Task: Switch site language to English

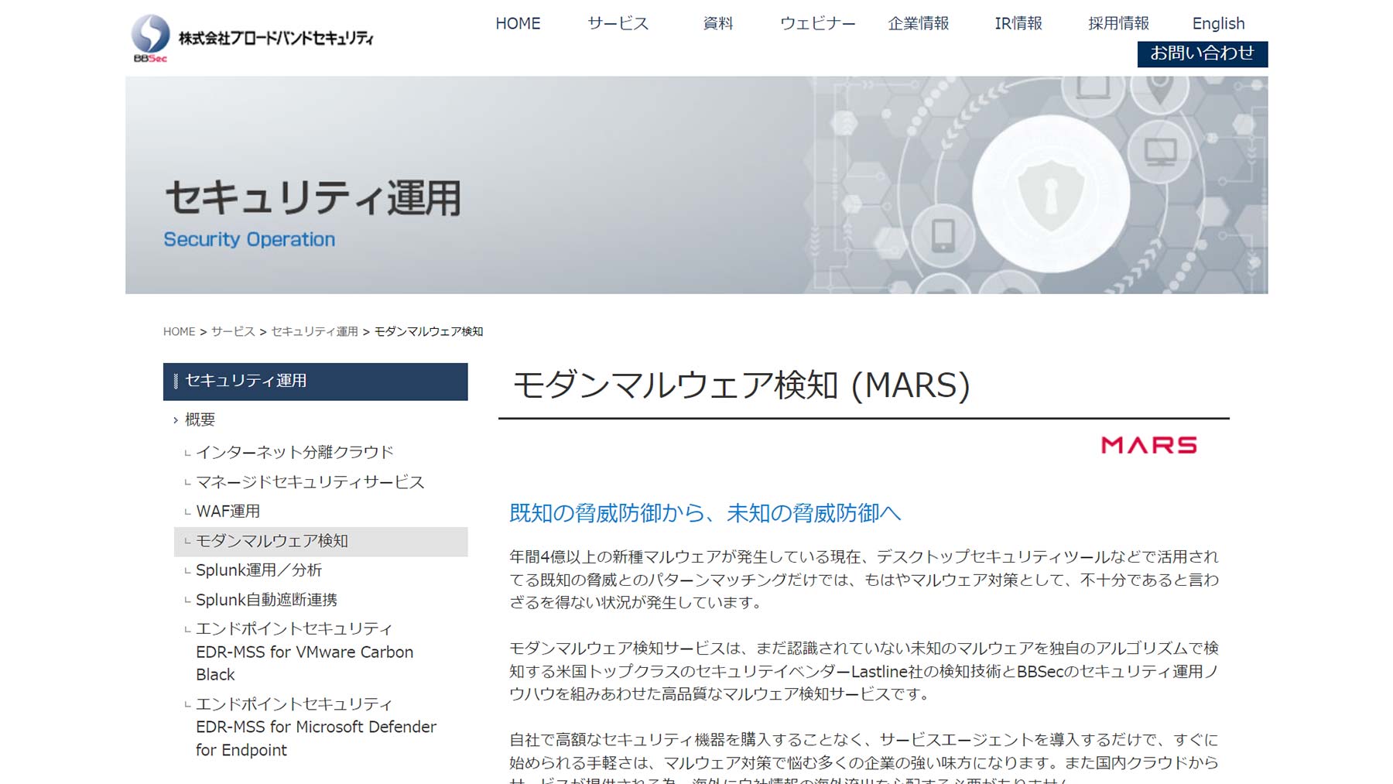Action: (x=1218, y=23)
